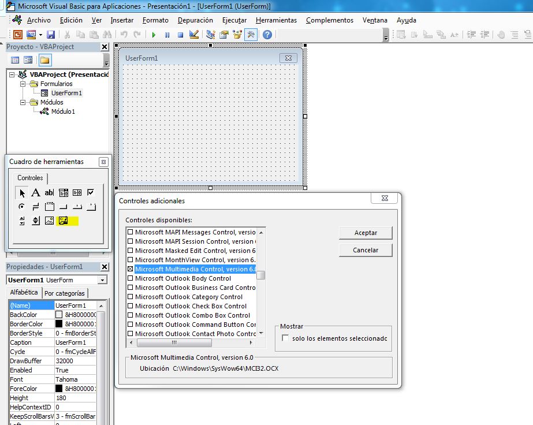The height and width of the screenshot is (425, 533).
Task: Choose the ComboBox control in the toolbox
Action: point(63,193)
